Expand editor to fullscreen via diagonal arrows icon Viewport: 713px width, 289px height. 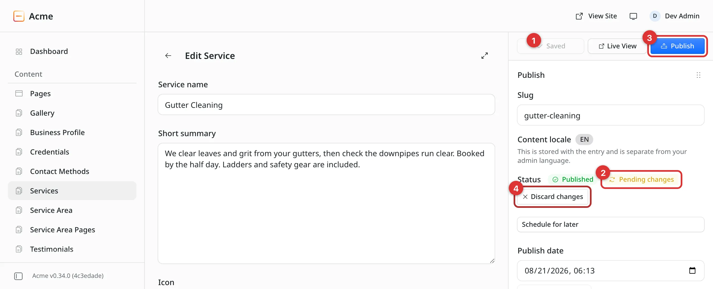click(485, 56)
